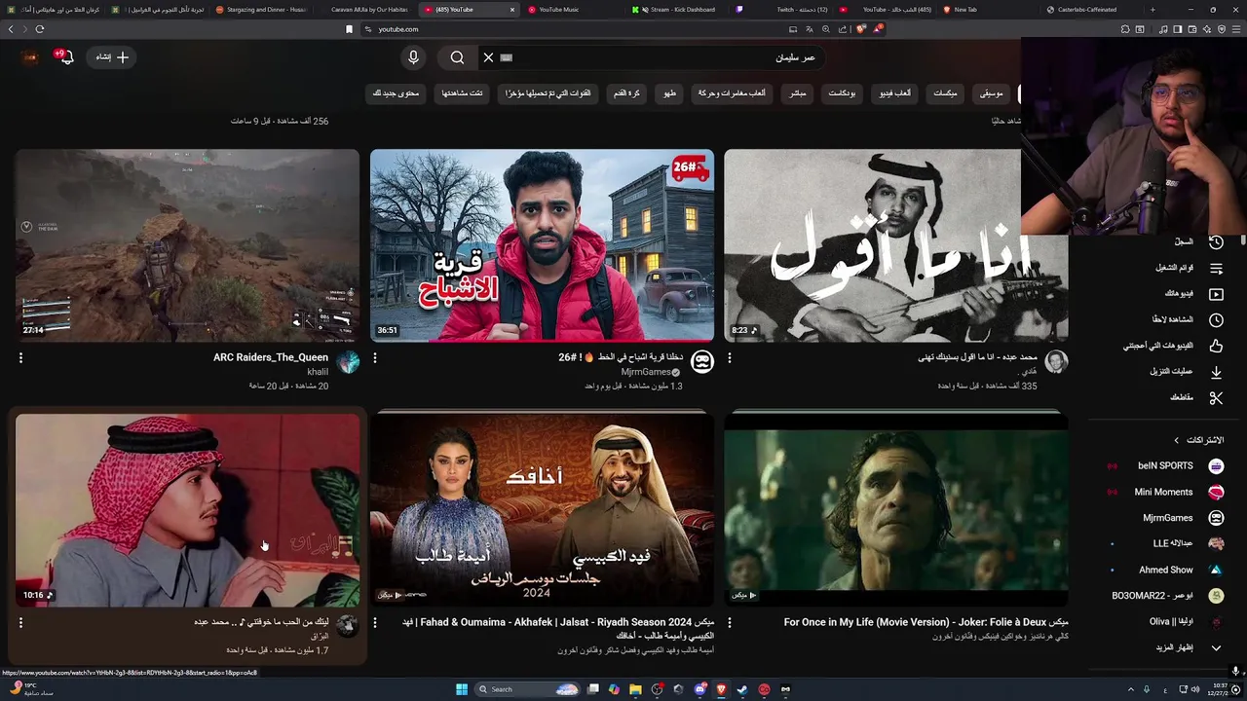
Task: Open three-dot menu for Fahad & Oumaima mix
Action: coord(375,622)
